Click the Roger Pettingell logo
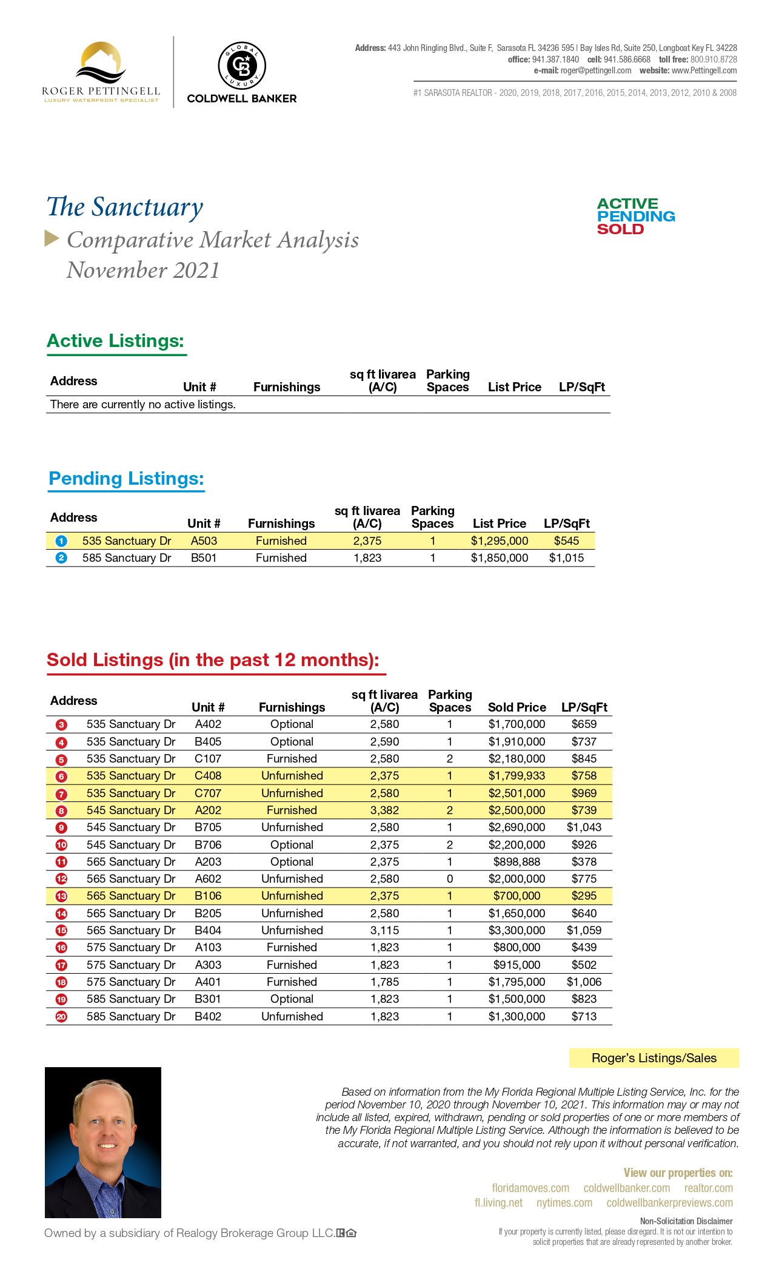Viewport: 773px width, 1274px height. point(101,72)
